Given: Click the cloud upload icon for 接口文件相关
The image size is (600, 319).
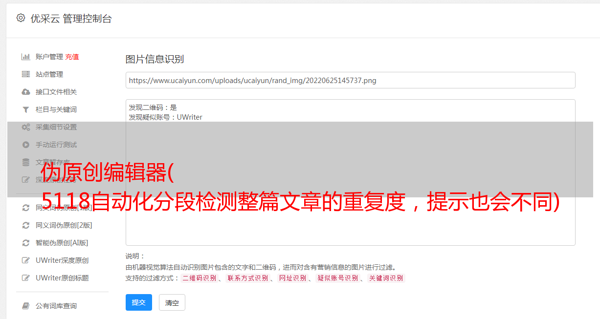Looking at the screenshot, I should click(26, 92).
